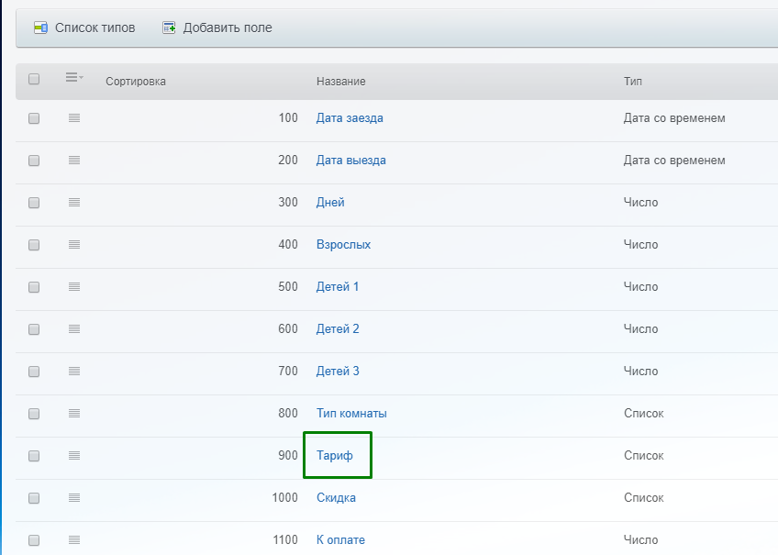Check the box for Дата выезда row
The height and width of the screenshot is (555, 778).
point(34,161)
